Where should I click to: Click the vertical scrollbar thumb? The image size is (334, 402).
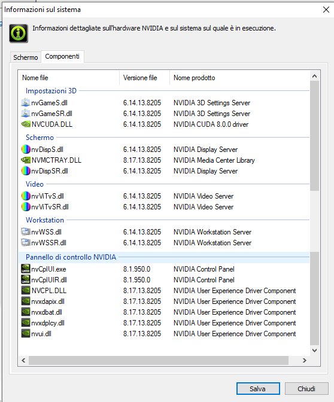click(x=314, y=136)
